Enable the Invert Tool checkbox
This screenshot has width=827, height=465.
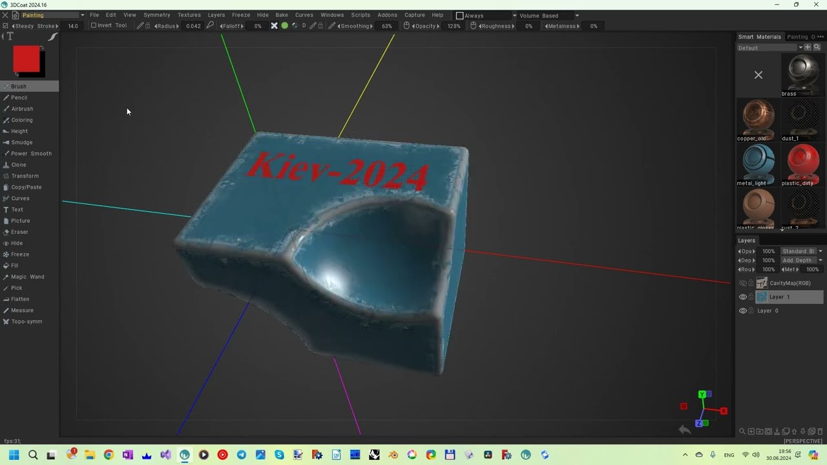(x=93, y=26)
